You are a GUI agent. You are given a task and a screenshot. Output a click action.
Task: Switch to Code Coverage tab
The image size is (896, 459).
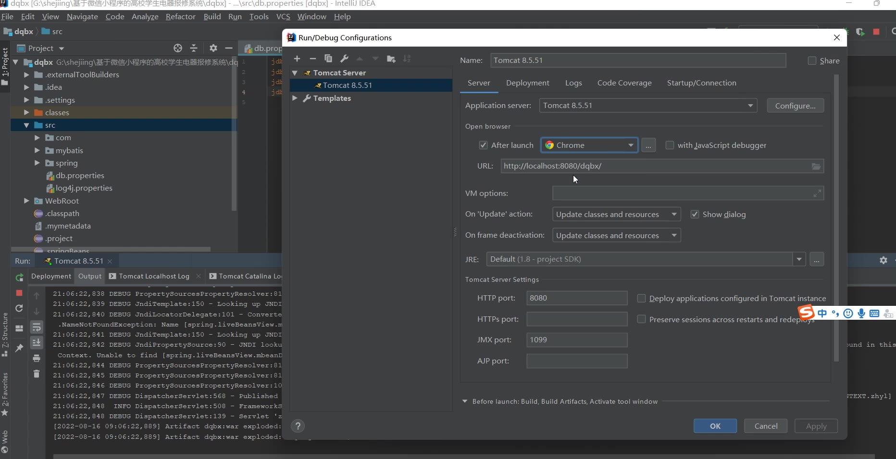point(624,83)
